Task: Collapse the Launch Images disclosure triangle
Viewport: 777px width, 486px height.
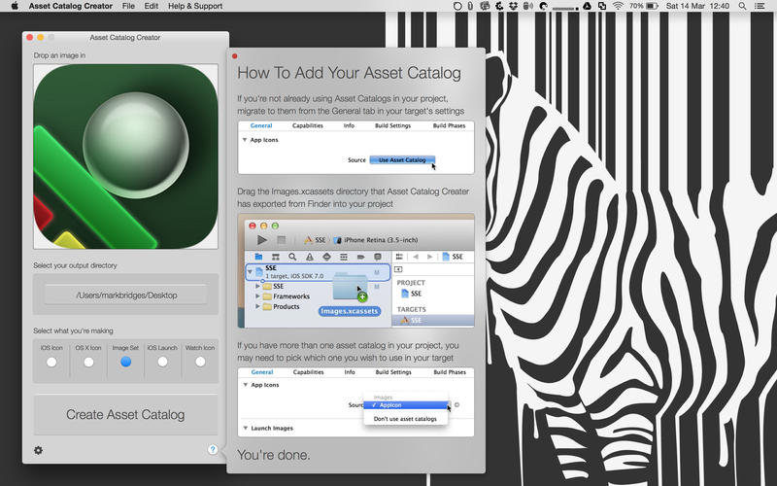Action: click(245, 428)
